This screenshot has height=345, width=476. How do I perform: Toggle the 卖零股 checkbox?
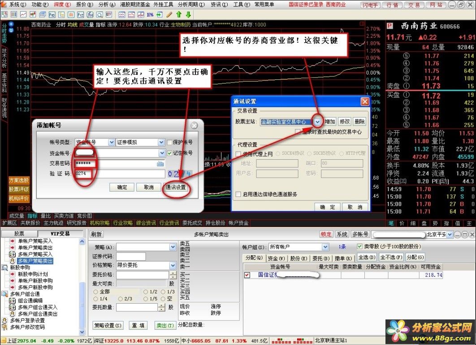pos(359,246)
